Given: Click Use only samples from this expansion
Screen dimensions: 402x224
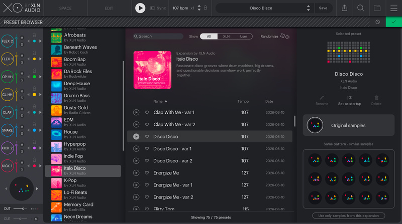Looking at the screenshot, I should [348, 215].
